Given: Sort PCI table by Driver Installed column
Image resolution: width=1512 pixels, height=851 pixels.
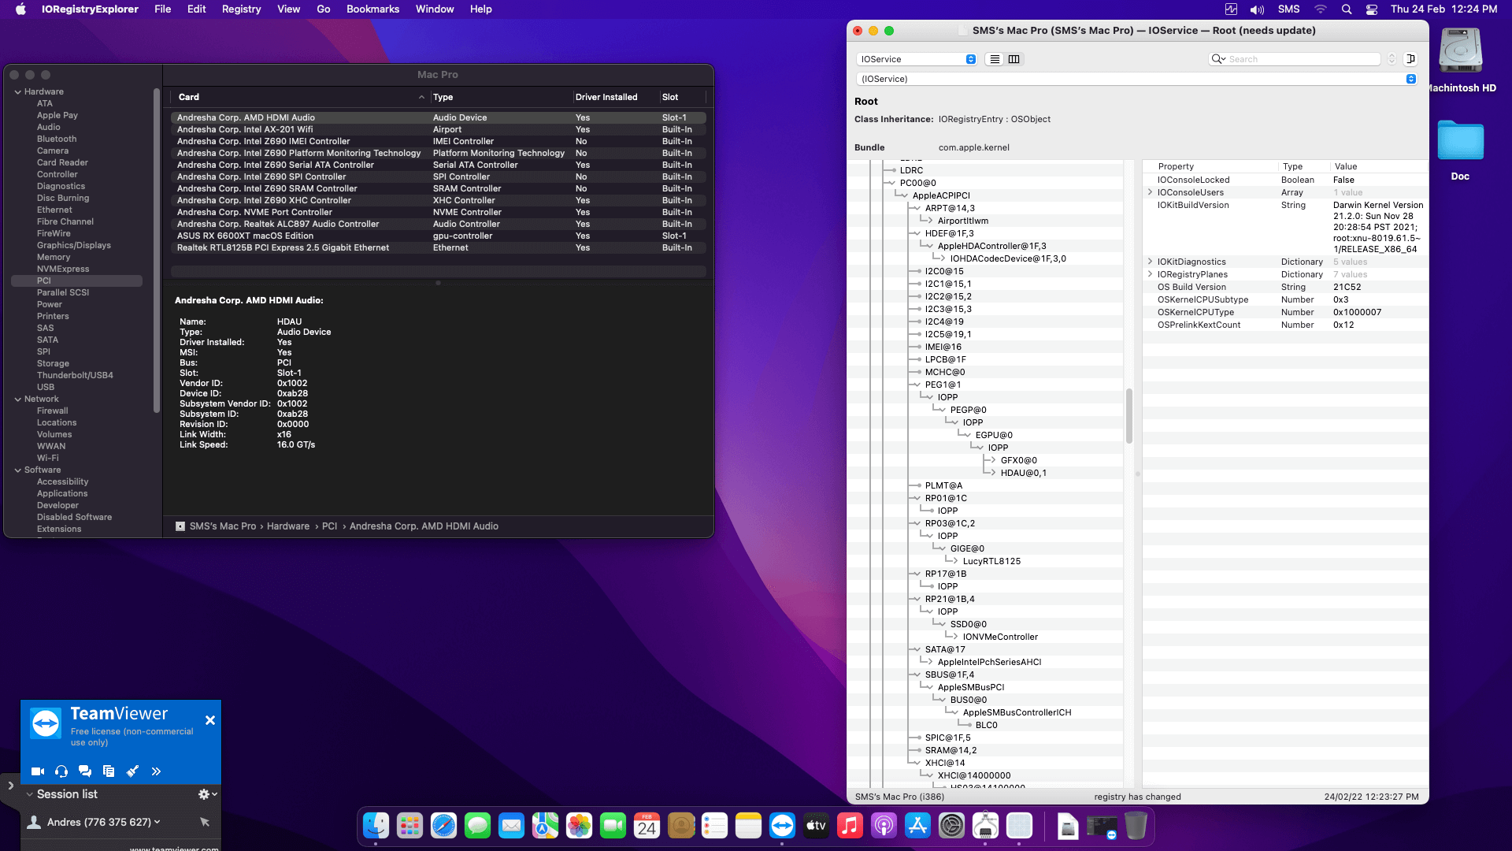Looking at the screenshot, I should click(615, 98).
